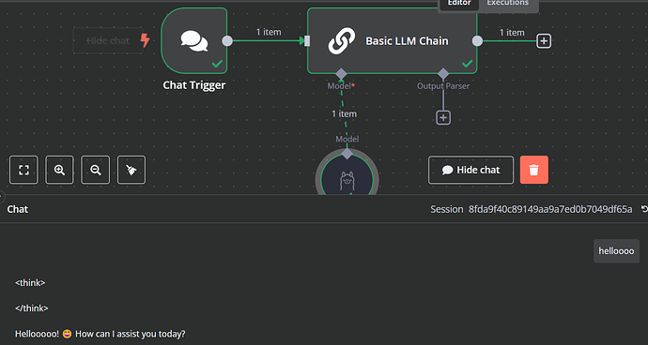
Task: Hide the chat panel with the Hide chat button
Action: point(471,170)
